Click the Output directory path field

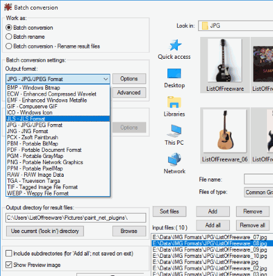76,218
